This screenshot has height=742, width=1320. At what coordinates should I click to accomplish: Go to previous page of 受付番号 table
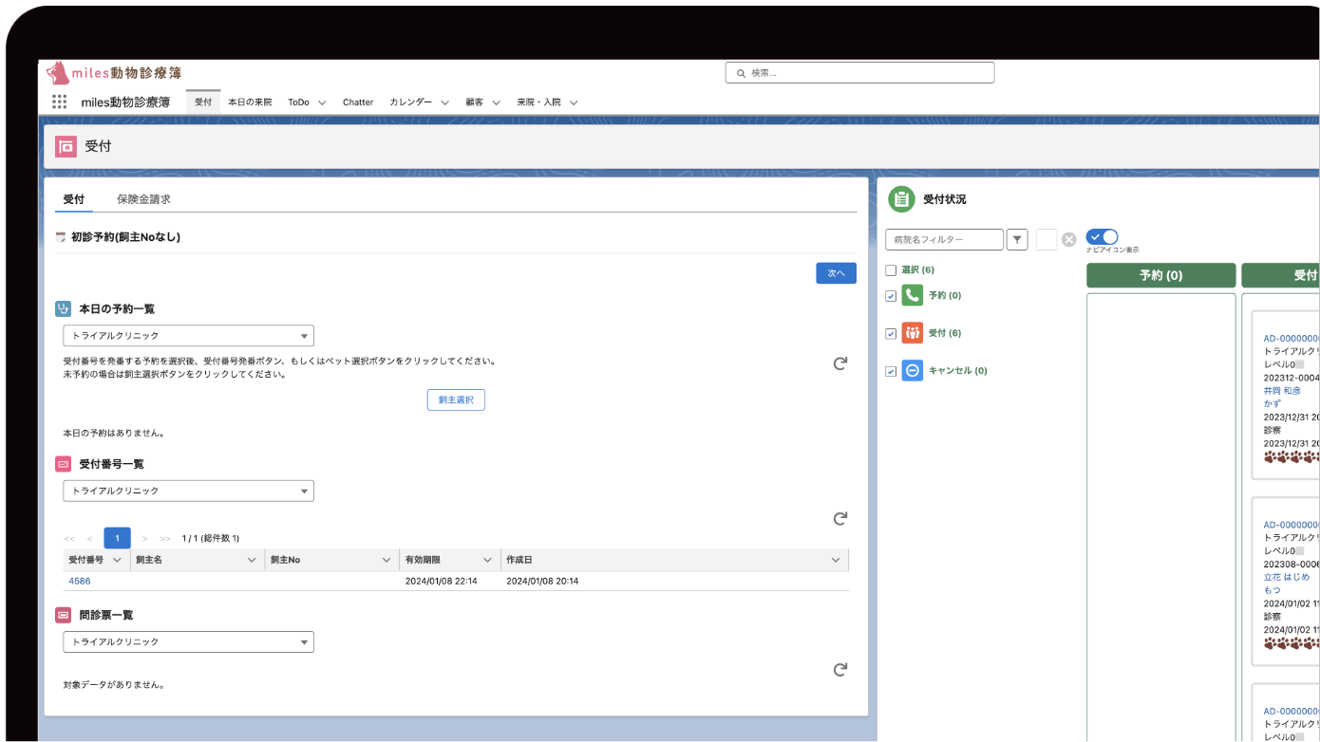(89, 539)
